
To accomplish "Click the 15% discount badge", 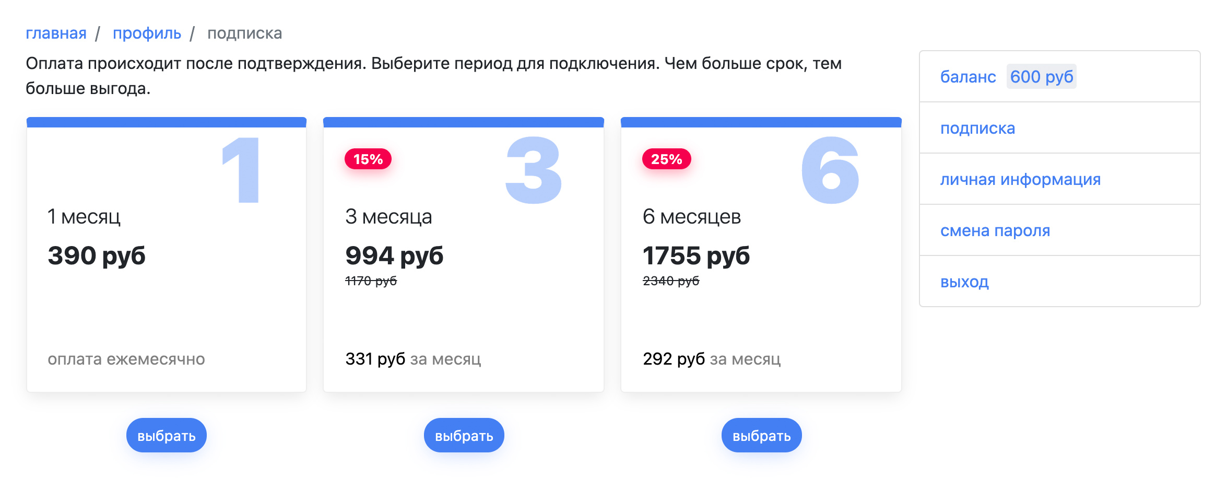I will 368,159.
